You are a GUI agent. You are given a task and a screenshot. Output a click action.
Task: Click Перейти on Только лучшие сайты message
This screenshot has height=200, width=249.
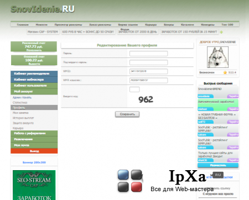pyautogui.click(x=233, y=160)
